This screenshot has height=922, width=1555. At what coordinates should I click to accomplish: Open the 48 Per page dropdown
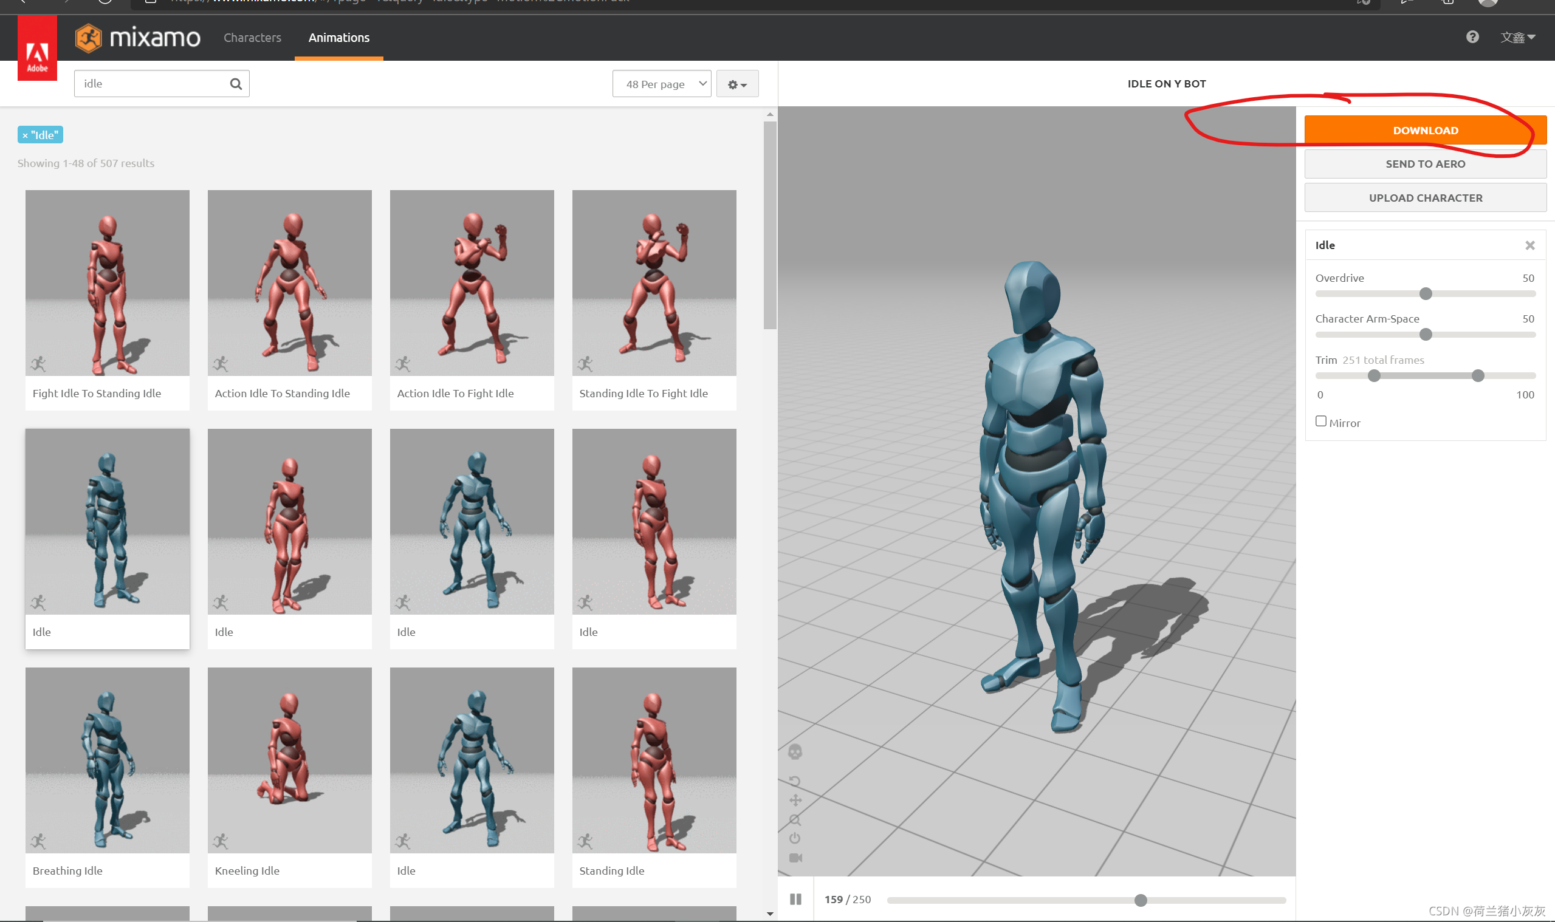[x=661, y=84]
